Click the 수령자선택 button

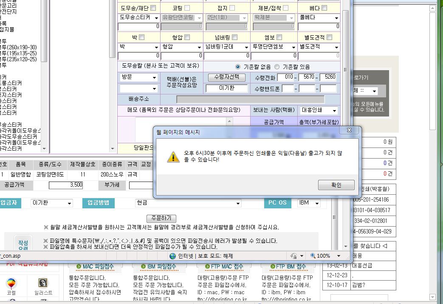click(x=227, y=77)
